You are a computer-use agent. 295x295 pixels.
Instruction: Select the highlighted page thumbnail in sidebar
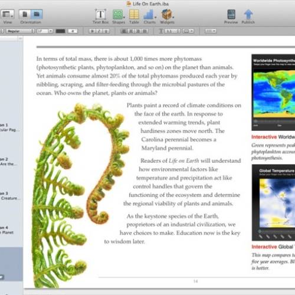pos(11,264)
